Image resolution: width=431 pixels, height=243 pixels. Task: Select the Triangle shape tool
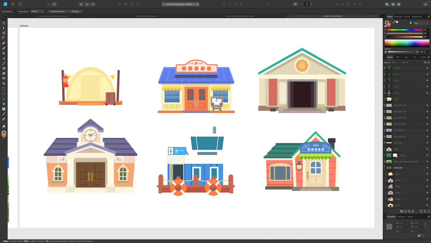[x=4, y=99]
